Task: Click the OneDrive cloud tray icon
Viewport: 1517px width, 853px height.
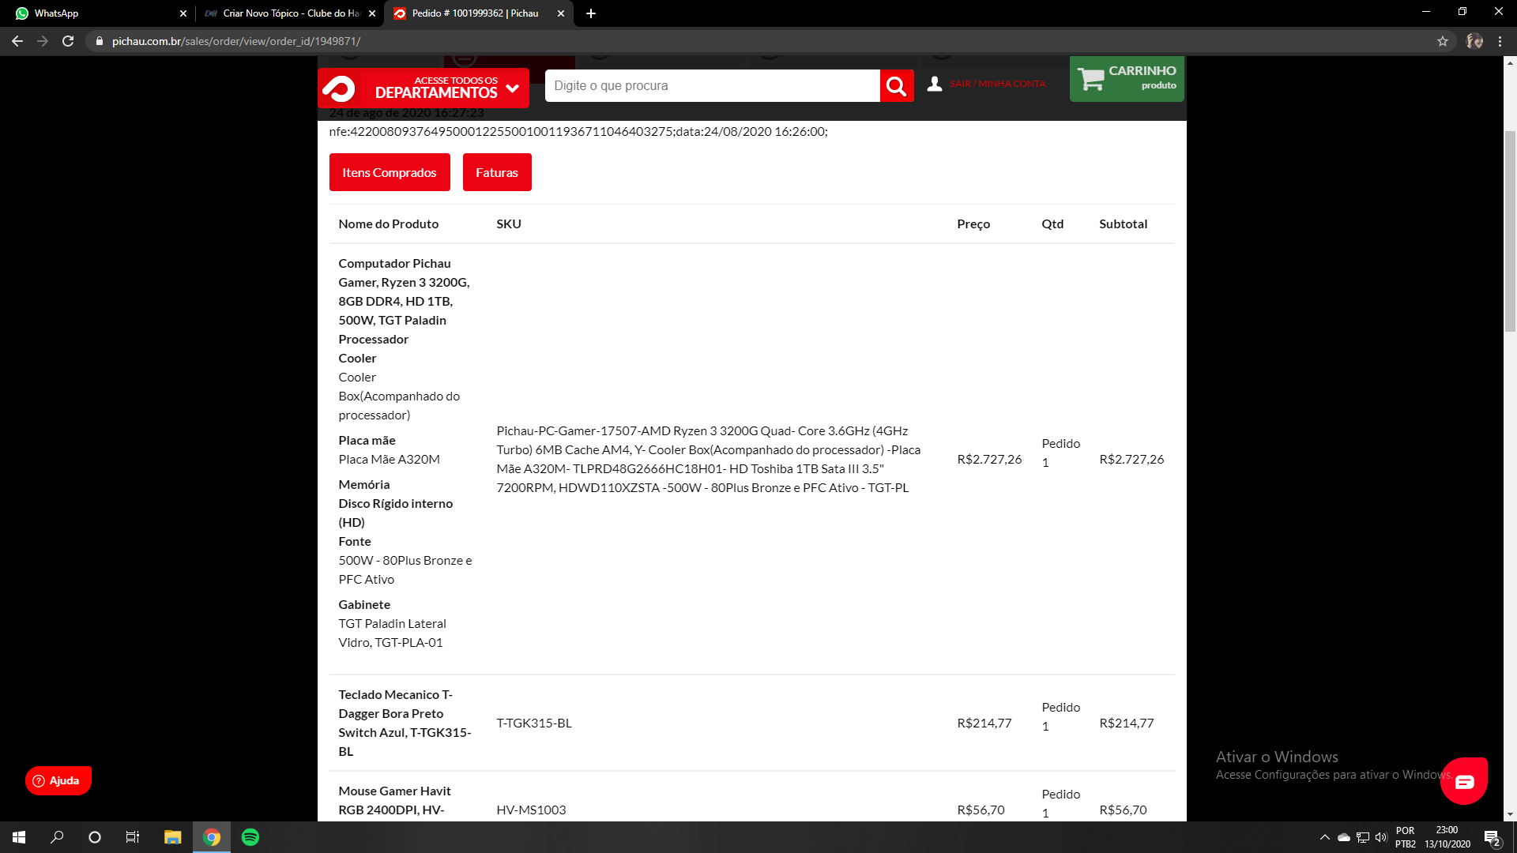Action: pyautogui.click(x=1343, y=837)
